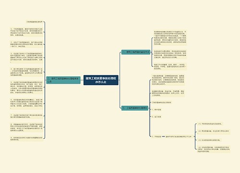Select the sub-note labeled (1)
This screenshot has width=240, height=173.
point(210,124)
